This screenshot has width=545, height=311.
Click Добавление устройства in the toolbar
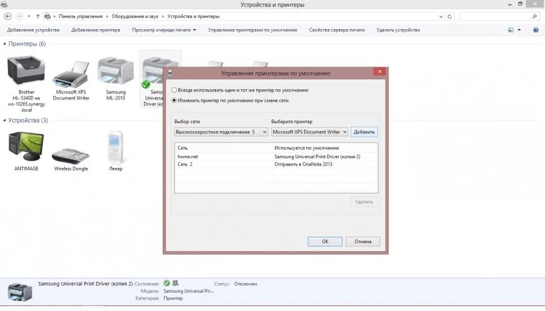tap(33, 30)
